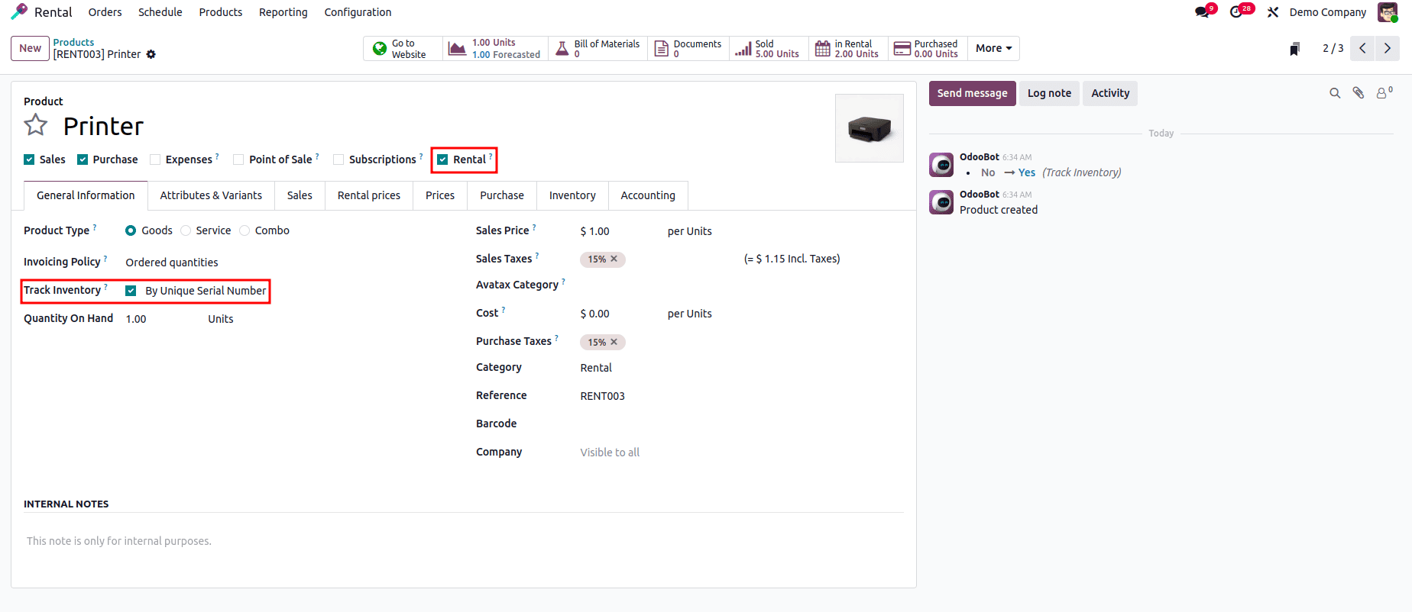Open the Bill of Materials flask icon
Image resolution: width=1412 pixels, height=612 pixels.
tap(562, 49)
